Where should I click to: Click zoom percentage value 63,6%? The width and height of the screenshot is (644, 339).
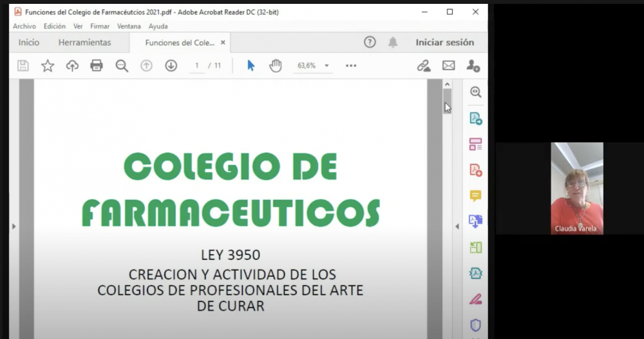[x=307, y=66]
